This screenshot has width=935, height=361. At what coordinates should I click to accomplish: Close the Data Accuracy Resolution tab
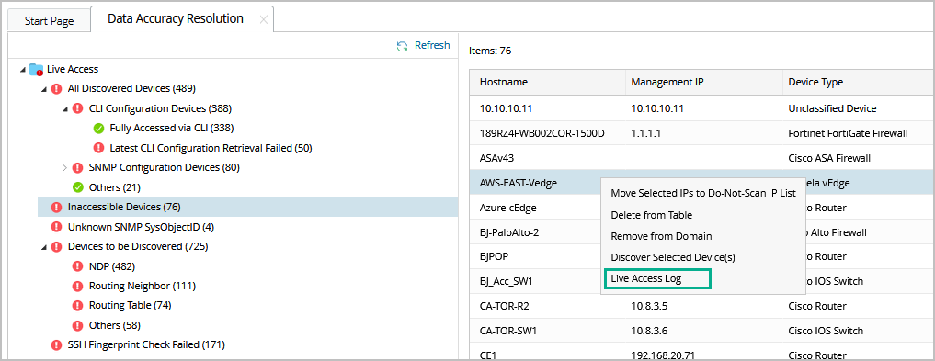pyautogui.click(x=264, y=19)
